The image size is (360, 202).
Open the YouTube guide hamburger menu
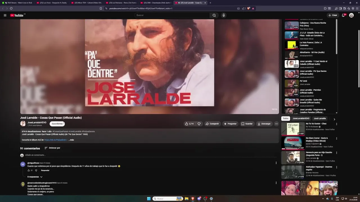tap(5, 15)
